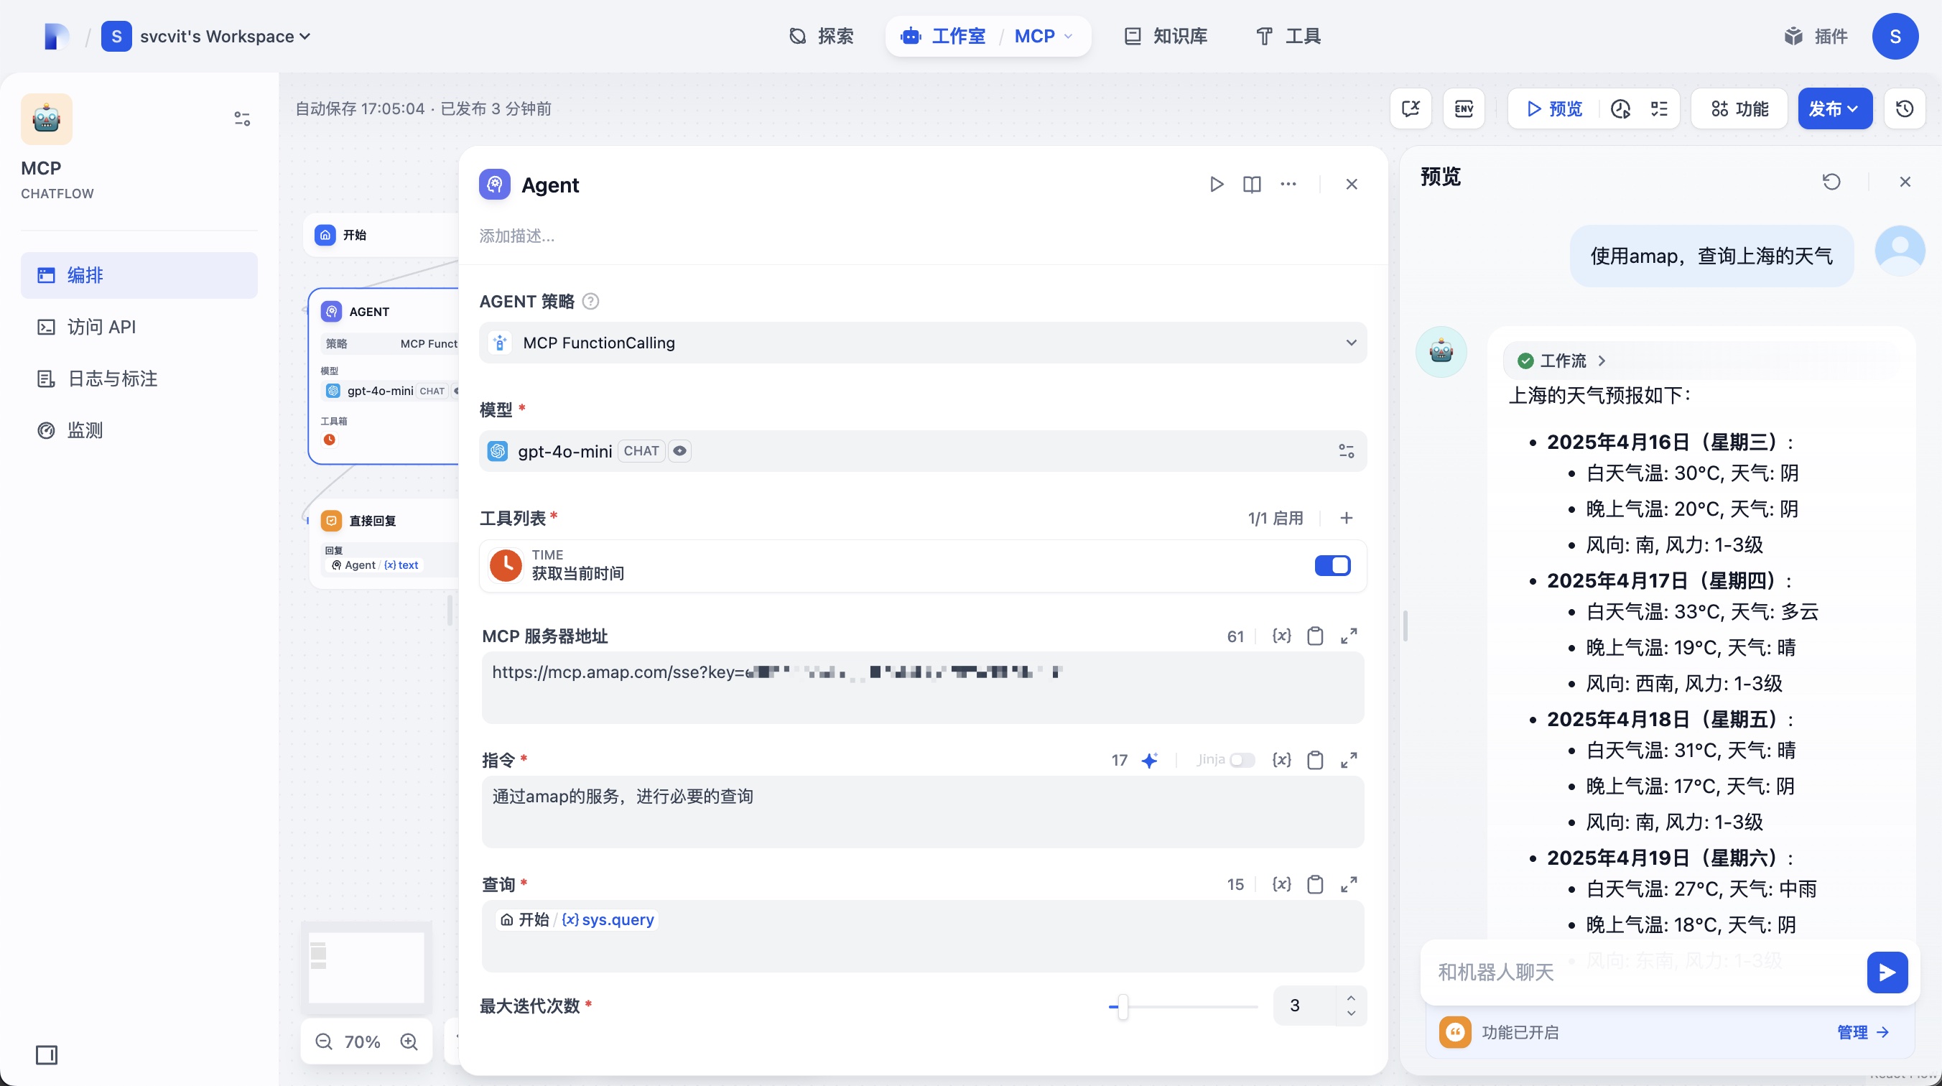Select 日志与标注 in sidebar
Viewport: 1942px width, 1086px height.
[111, 379]
